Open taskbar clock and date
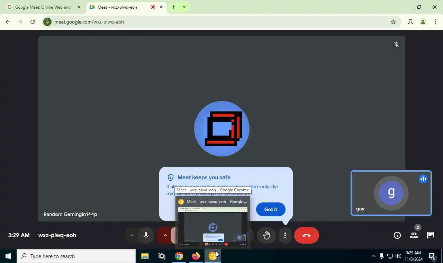The height and width of the screenshot is (263, 443). click(414, 256)
